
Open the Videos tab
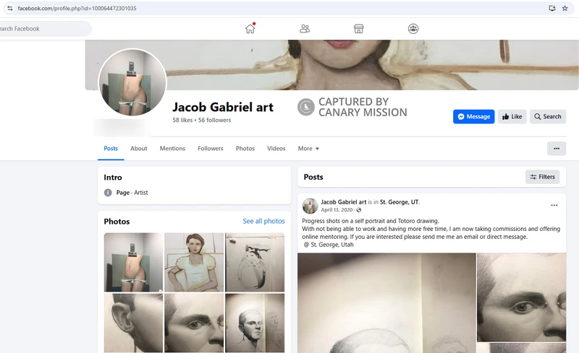(276, 149)
